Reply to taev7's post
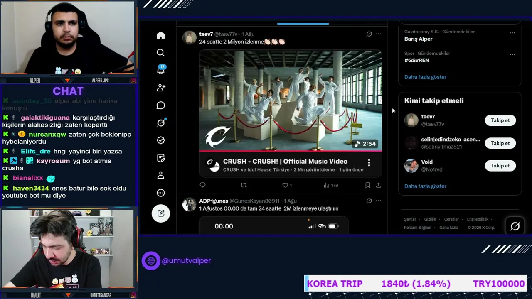 203,185
